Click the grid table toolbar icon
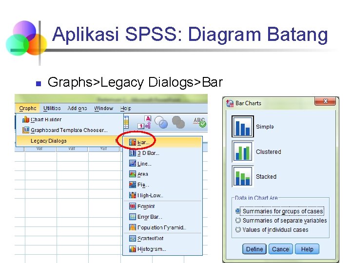The width and height of the screenshot is (351, 263). tap(126, 122)
